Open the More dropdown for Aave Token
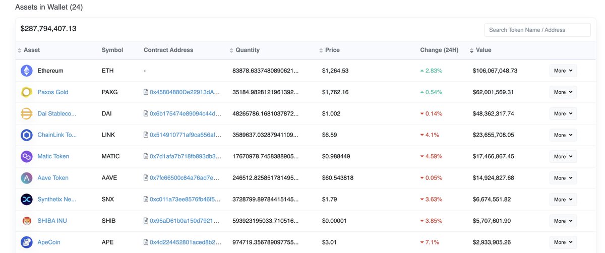The height and width of the screenshot is (253, 605). (563, 178)
